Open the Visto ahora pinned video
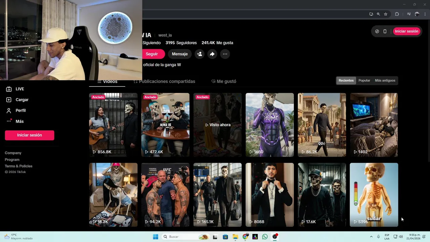This screenshot has height=242, width=430. click(217, 125)
